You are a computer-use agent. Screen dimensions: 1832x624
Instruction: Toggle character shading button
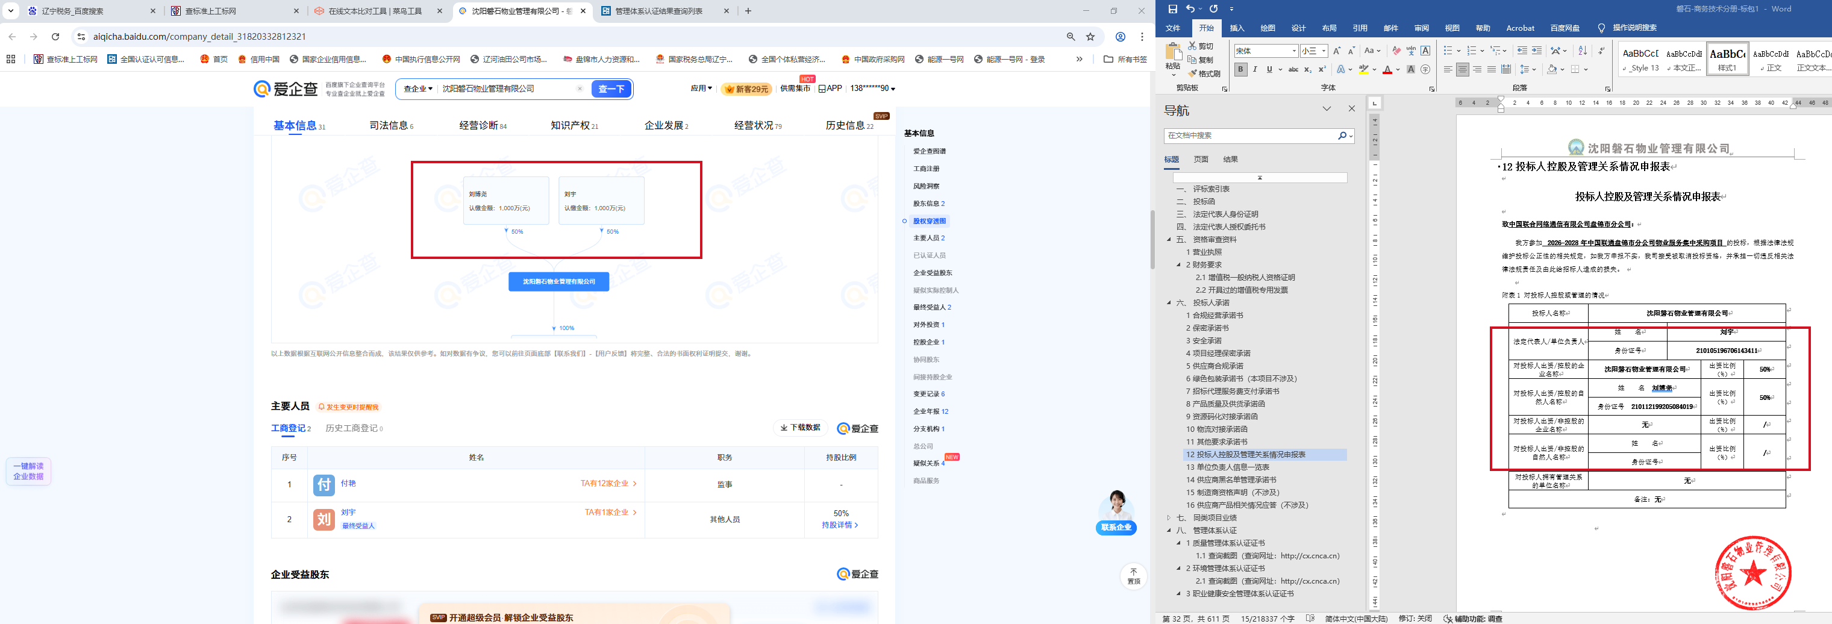pos(1411,70)
